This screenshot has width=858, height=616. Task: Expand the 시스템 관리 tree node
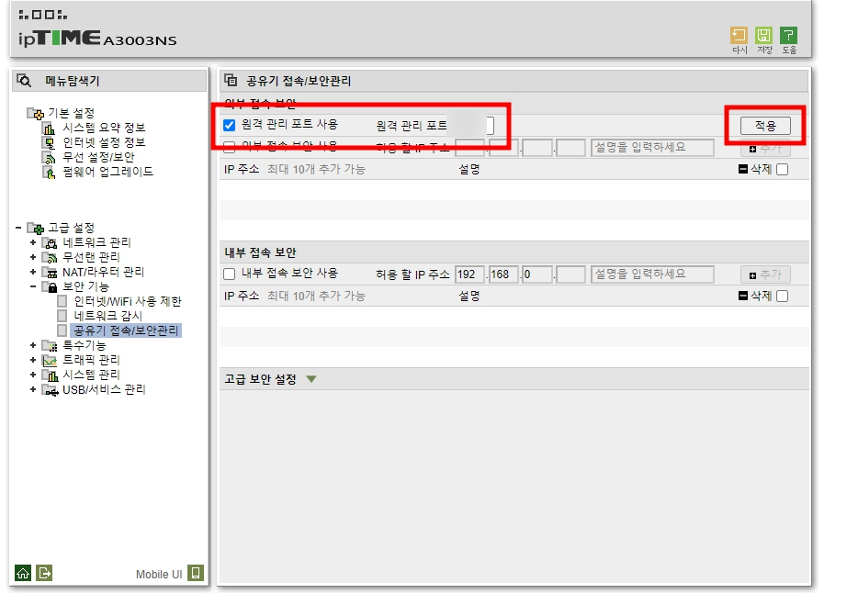[33, 375]
